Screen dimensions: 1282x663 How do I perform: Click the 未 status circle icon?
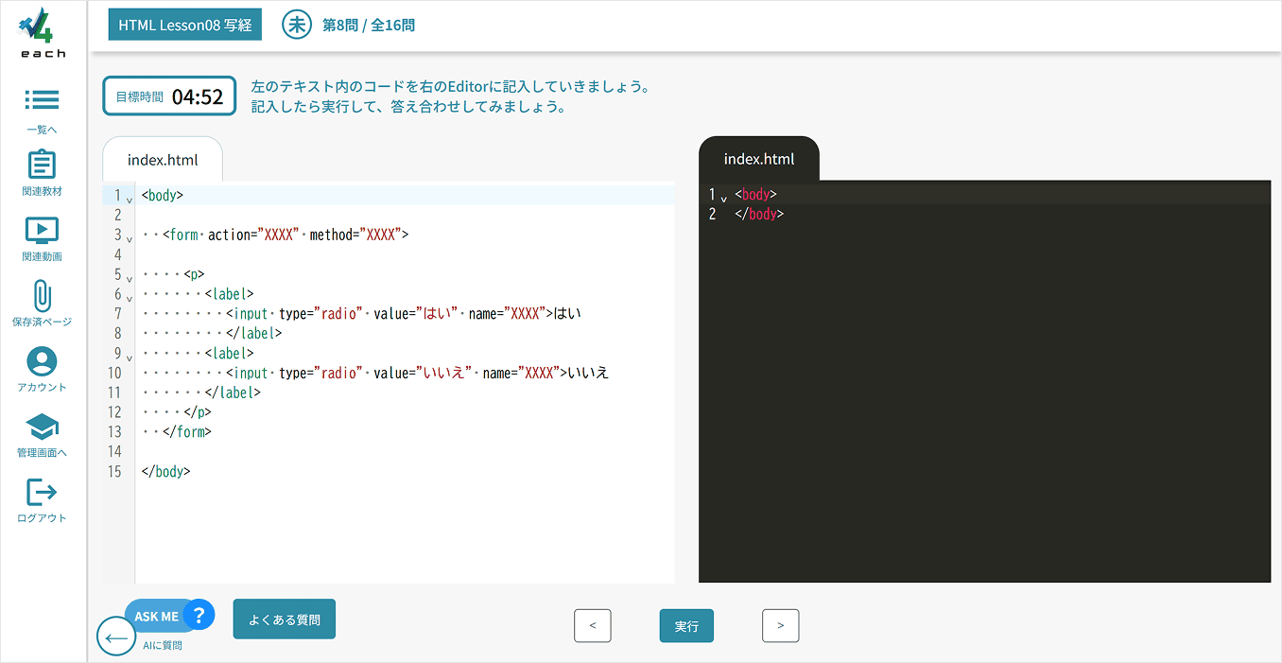(x=297, y=25)
